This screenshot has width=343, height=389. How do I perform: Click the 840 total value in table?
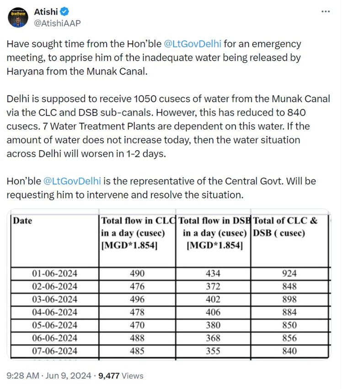[x=289, y=351]
